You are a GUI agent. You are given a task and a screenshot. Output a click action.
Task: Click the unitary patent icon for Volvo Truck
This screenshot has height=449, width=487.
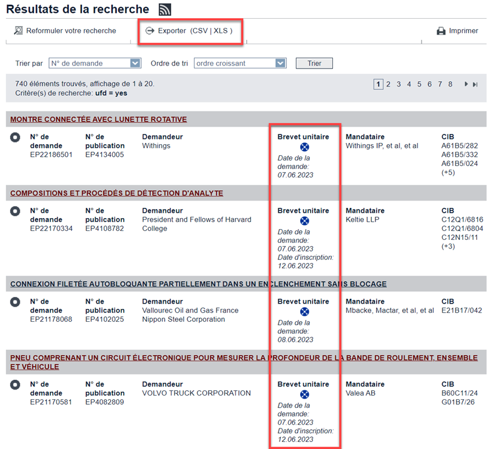(305, 394)
